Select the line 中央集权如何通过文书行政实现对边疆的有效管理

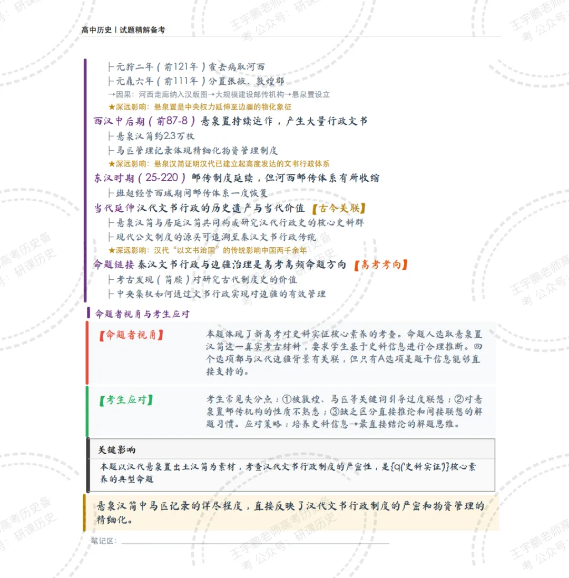point(217,294)
